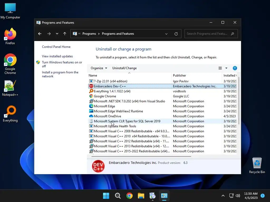Image resolution: width=270 pixels, height=202 pixels.
Task: Open File Explorer from the taskbar
Action: click(141, 196)
